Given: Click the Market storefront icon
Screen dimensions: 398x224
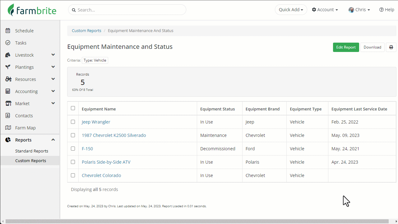Looking at the screenshot, I should (x=8, y=104).
